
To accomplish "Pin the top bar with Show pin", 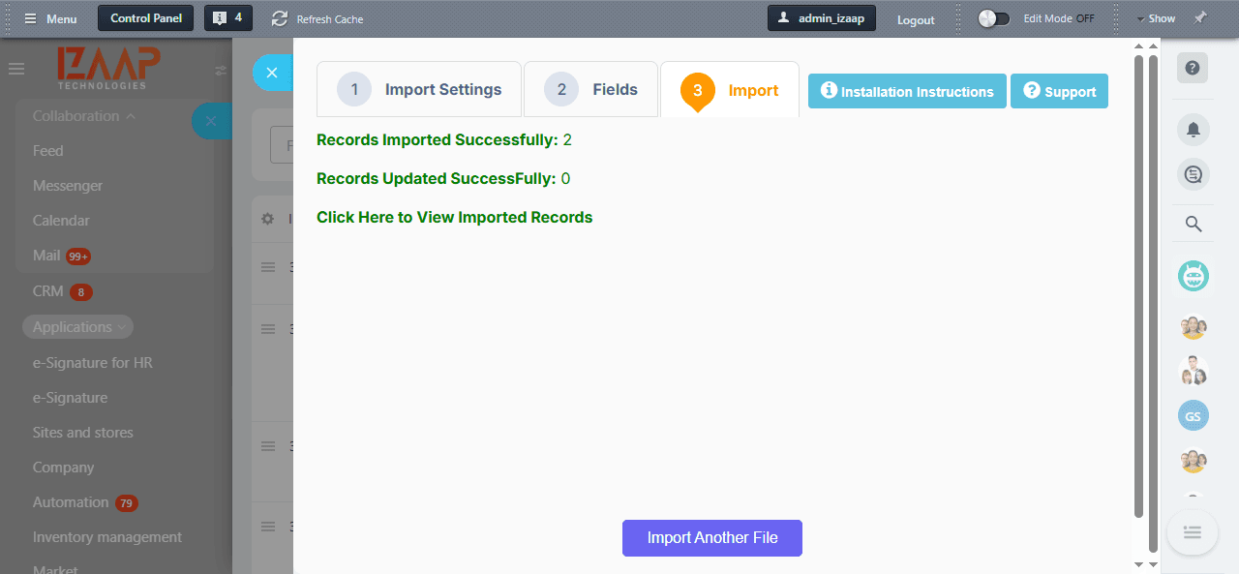I will pos(1200,17).
